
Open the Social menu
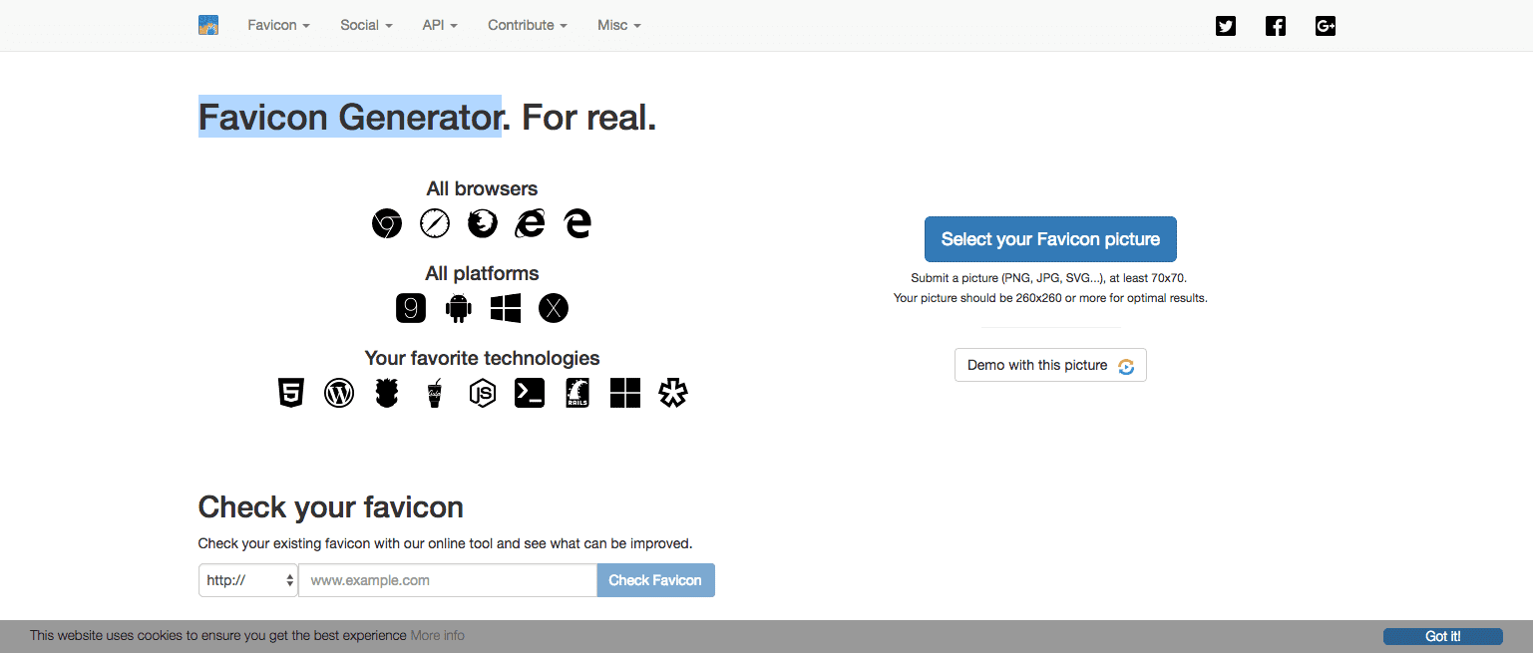pos(366,25)
